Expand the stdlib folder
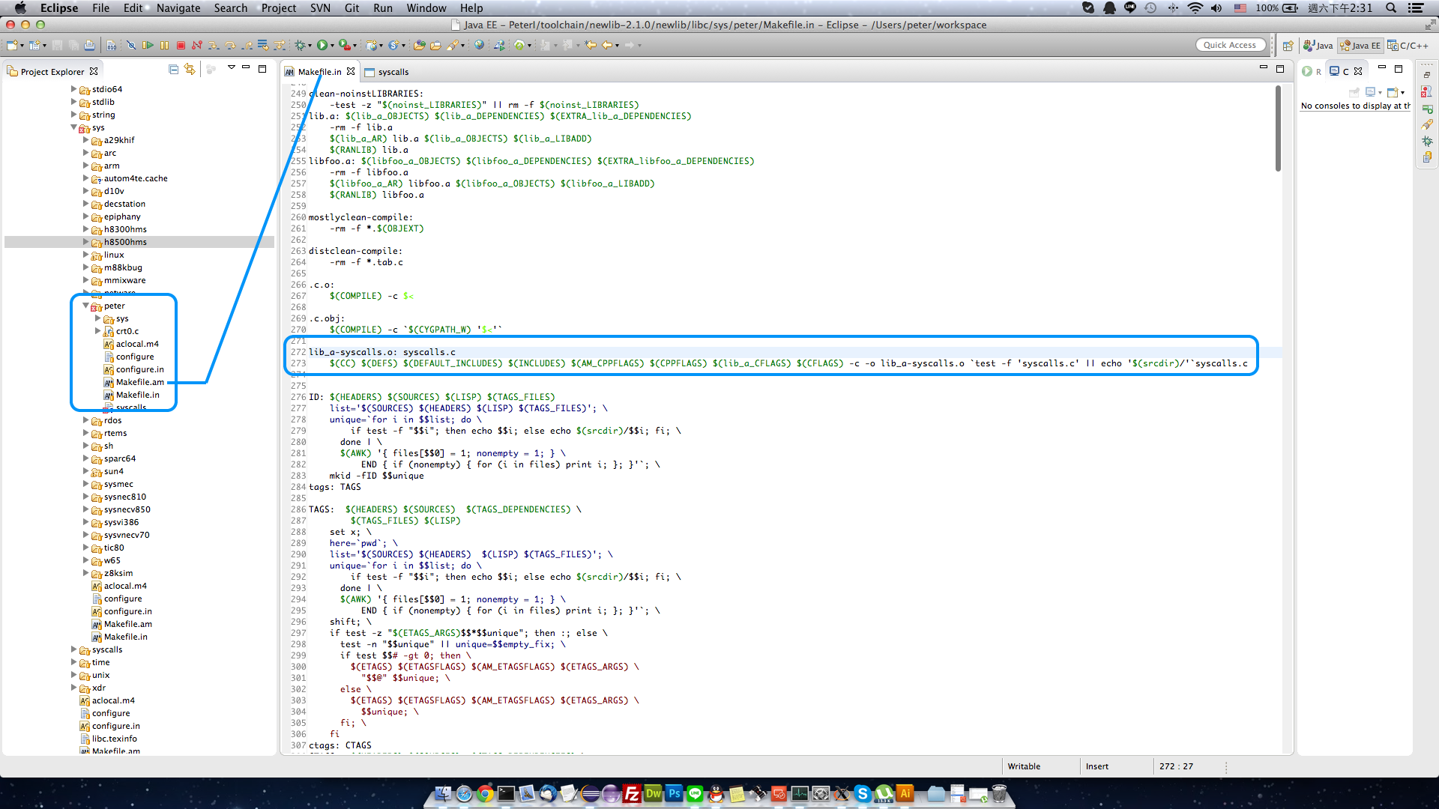This screenshot has width=1439, height=809. pyautogui.click(x=74, y=102)
